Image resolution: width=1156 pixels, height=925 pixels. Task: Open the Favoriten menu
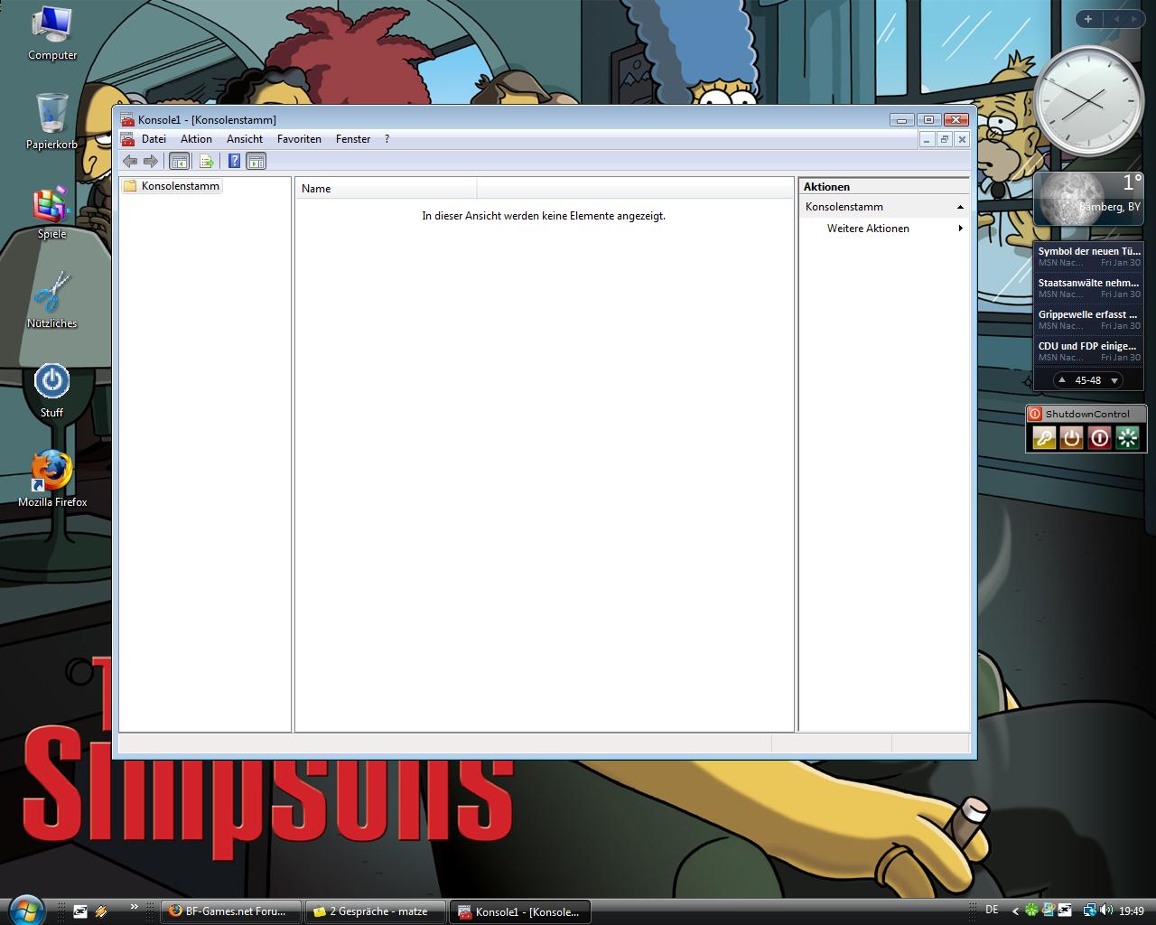pos(299,139)
